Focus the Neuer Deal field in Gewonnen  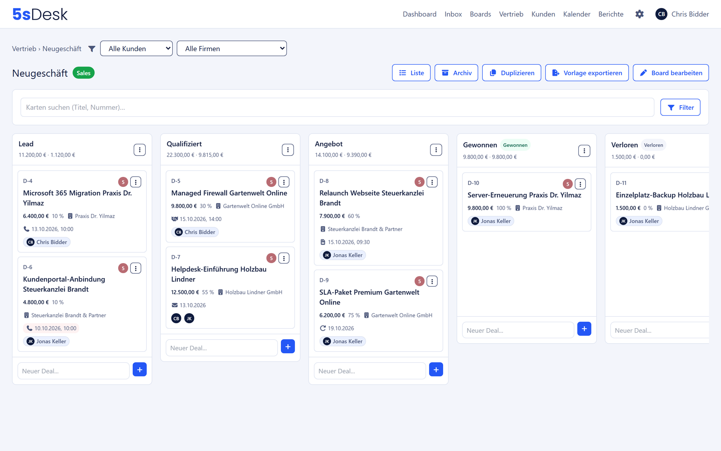(518, 330)
